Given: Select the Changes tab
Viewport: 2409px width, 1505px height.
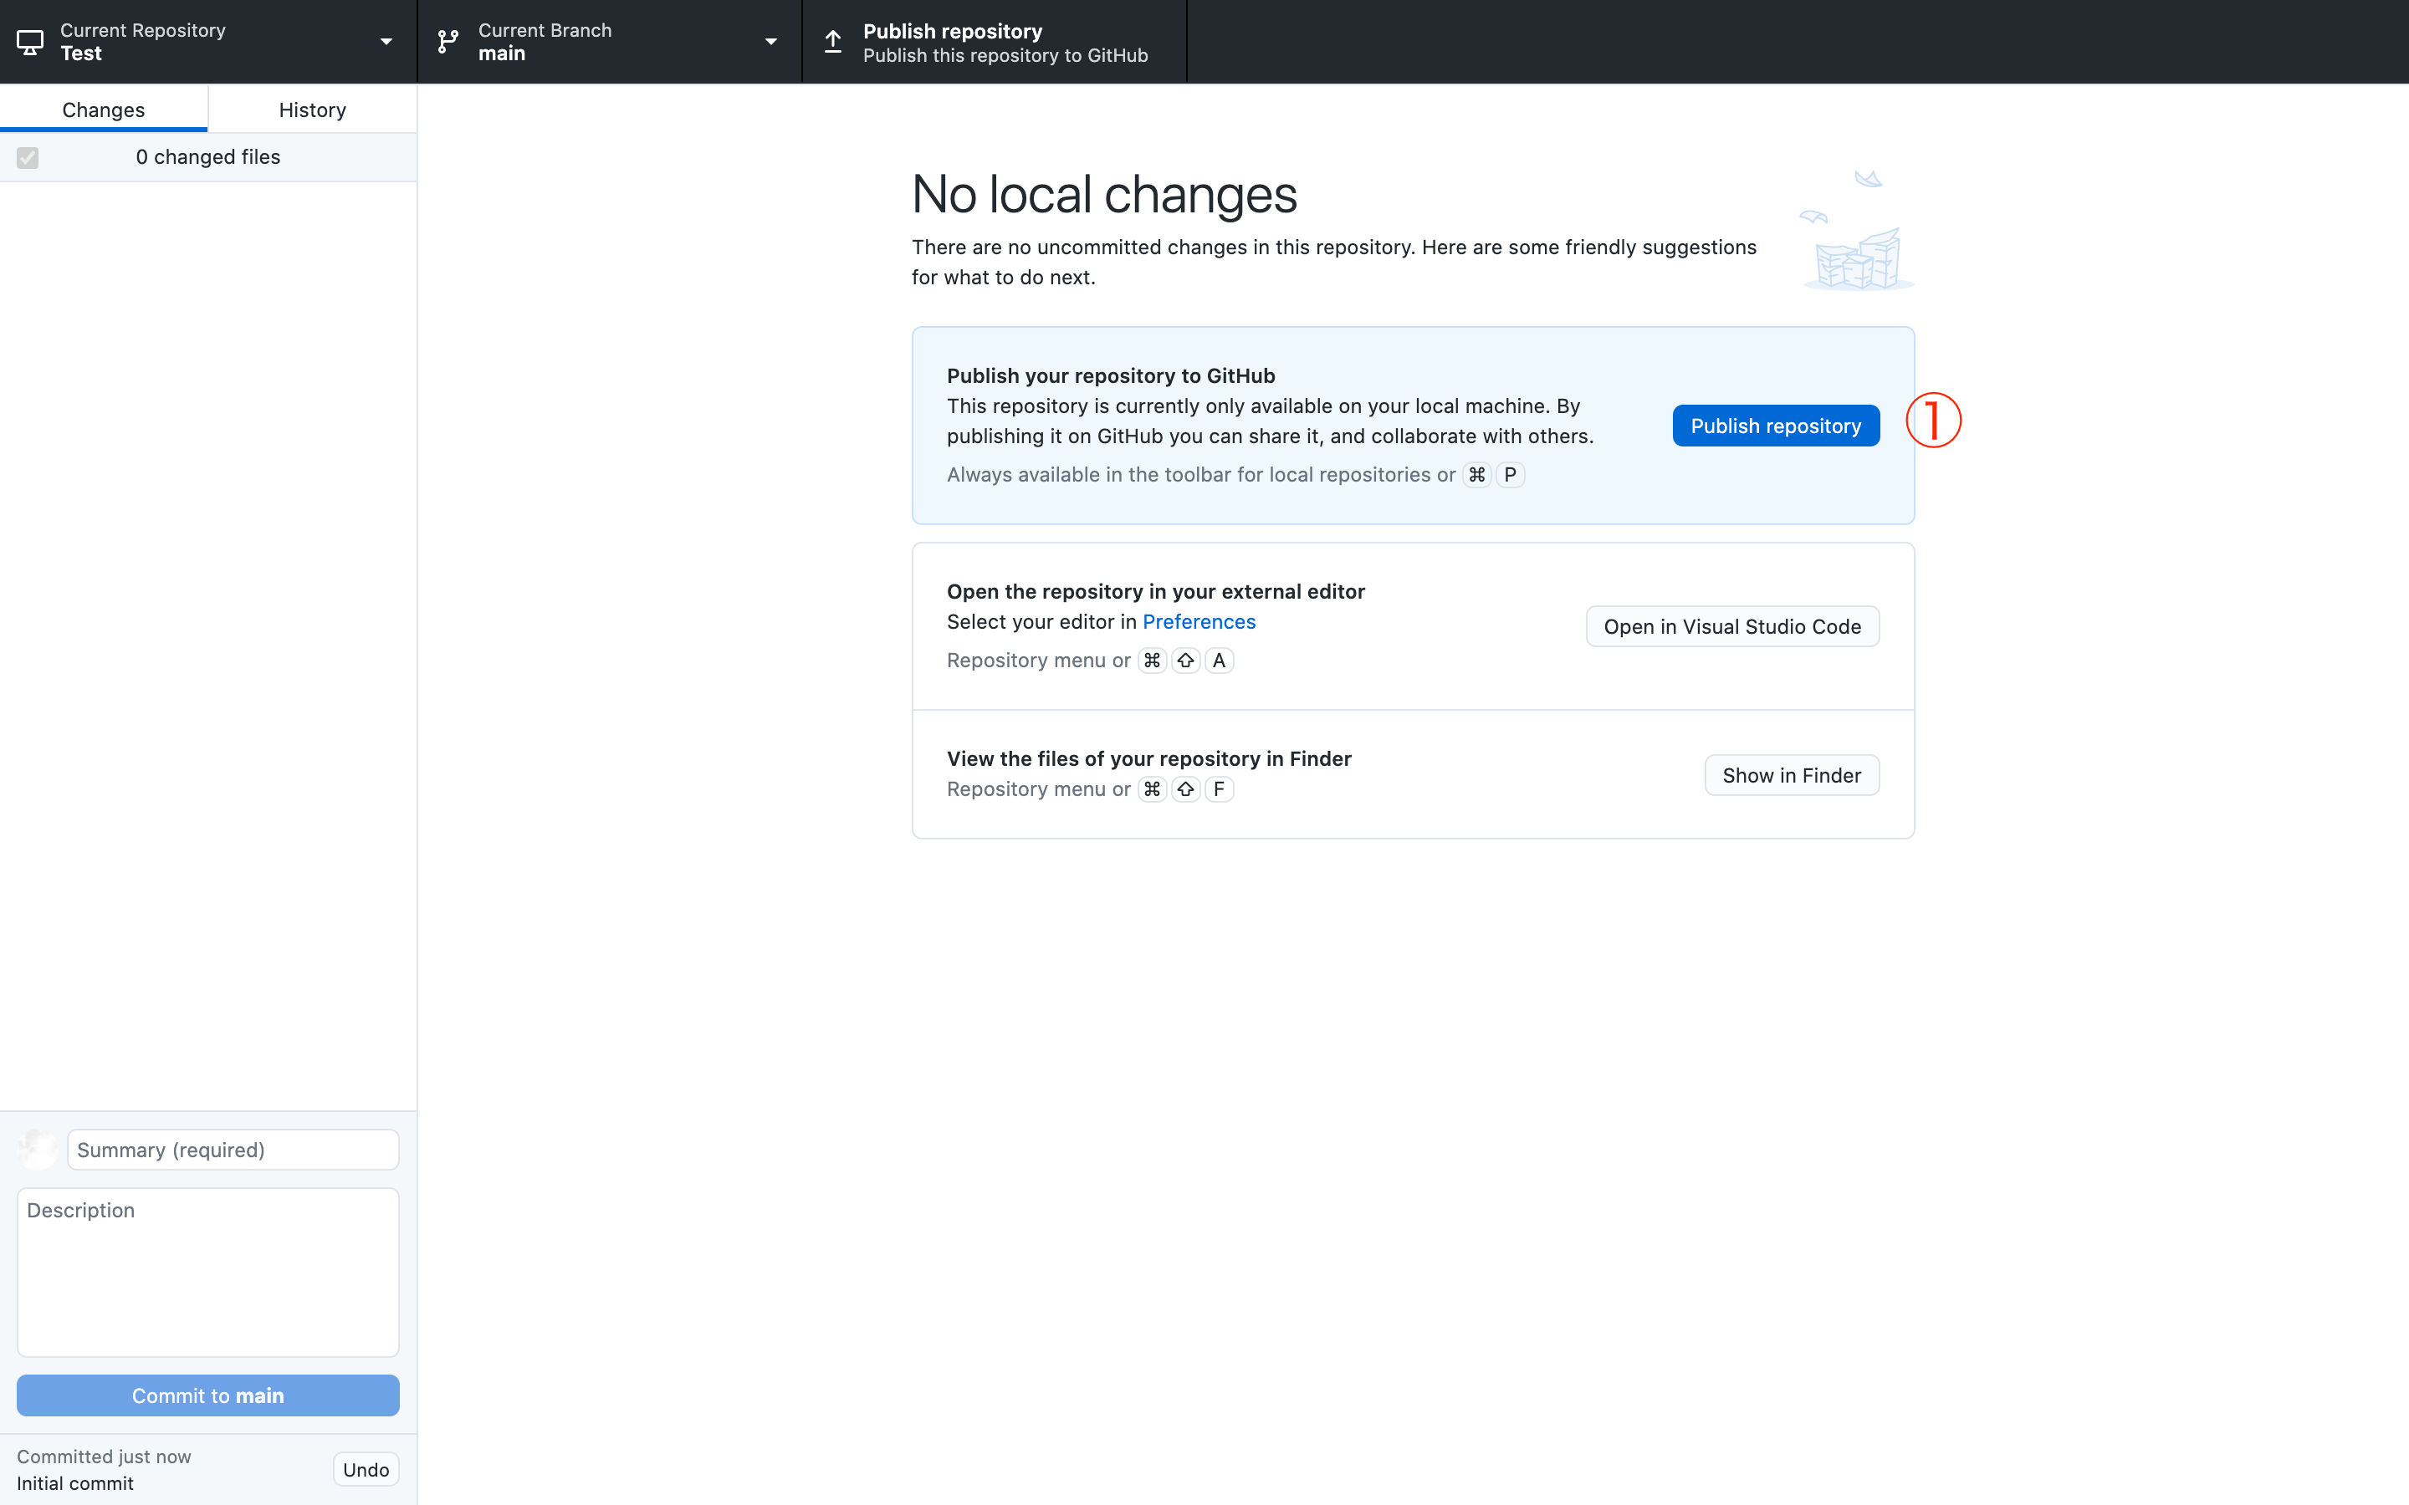Looking at the screenshot, I should pyautogui.click(x=104, y=110).
